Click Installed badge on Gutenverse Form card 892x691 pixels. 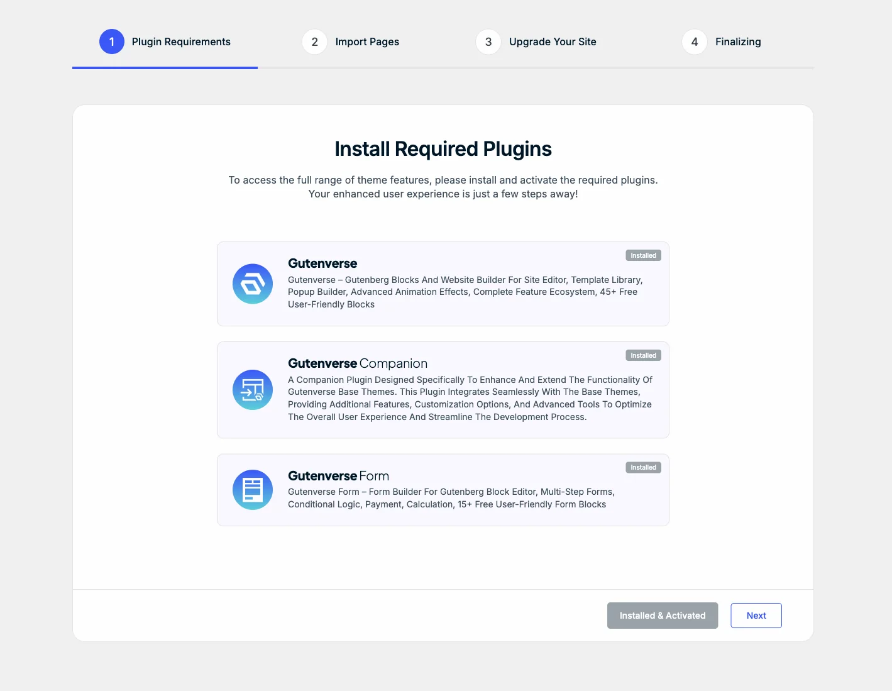tap(643, 467)
